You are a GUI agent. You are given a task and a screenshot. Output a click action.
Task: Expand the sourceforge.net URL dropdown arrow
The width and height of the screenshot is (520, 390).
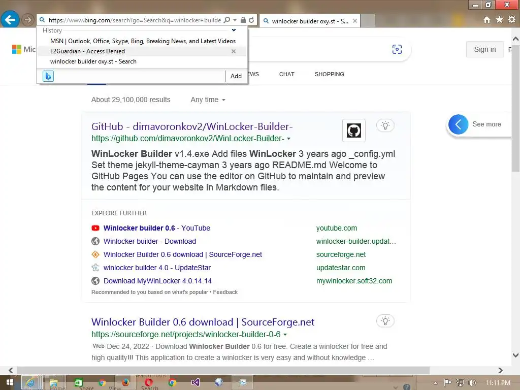click(x=285, y=335)
